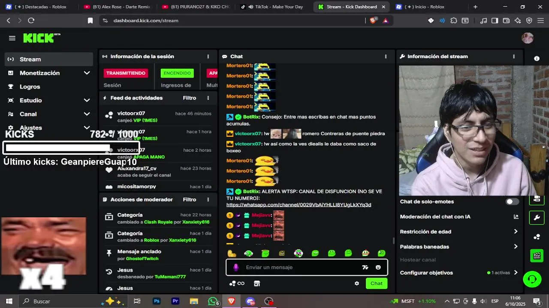Open Windows Start menu
549x308 pixels.
9,301
